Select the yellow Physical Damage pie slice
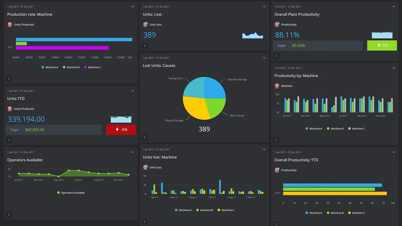Image resolution: width=402 pixels, height=226 pixels. coord(195,107)
